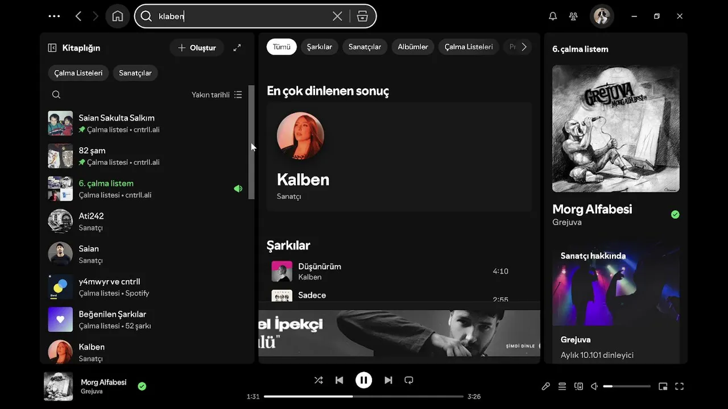
Task: Toggle repeat mode
Action: coord(409,380)
